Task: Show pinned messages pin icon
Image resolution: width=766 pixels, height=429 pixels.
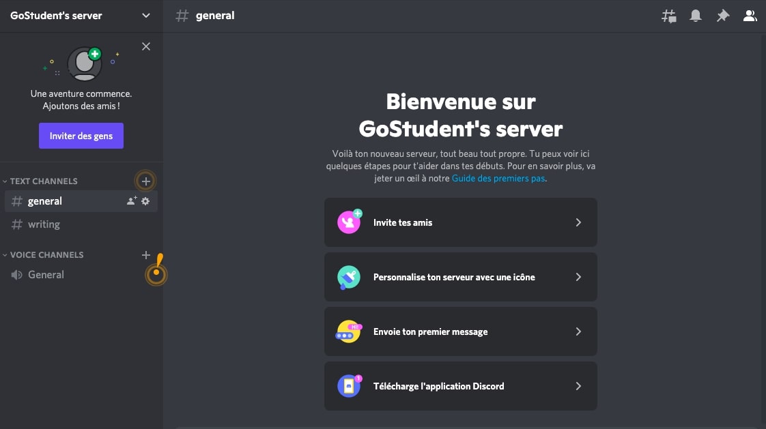Action: pyautogui.click(x=722, y=16)
